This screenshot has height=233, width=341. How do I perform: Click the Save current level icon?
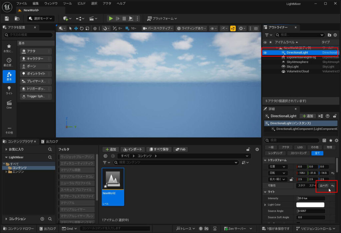(x=7, y=19)
